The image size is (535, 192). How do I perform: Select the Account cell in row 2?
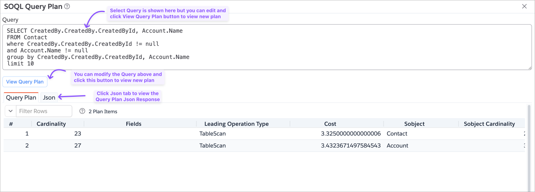pos(397,145)
